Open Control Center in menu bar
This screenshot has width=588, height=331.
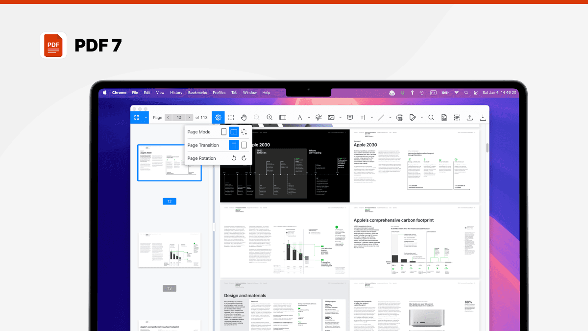pos(475,92)
